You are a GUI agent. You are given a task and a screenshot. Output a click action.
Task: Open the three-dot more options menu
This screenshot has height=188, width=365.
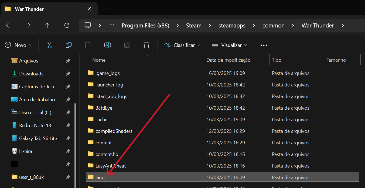tap(264, 45)
